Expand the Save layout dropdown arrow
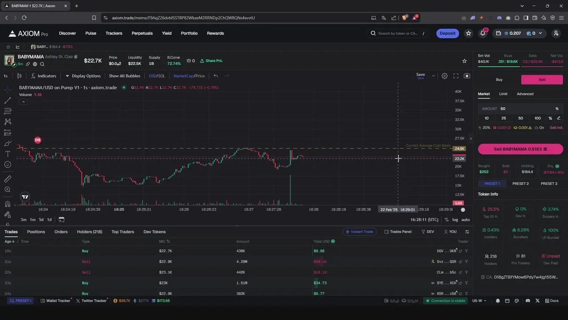The image size is (568, 320). (x=433, y=76)
